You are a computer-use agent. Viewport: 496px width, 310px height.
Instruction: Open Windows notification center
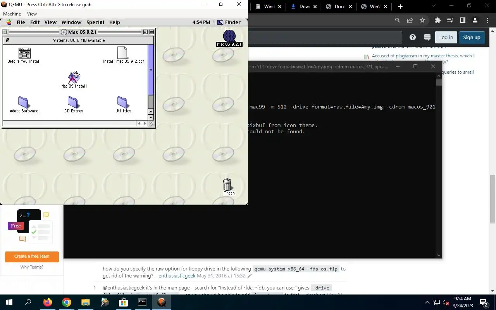click(x=484, y=302)
